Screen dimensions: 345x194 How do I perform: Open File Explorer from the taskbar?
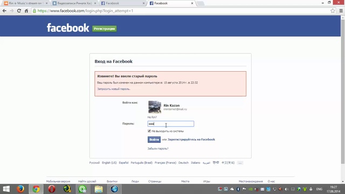(99, 189)
